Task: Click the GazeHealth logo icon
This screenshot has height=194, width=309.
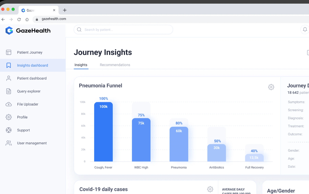Action: point(9,30)
